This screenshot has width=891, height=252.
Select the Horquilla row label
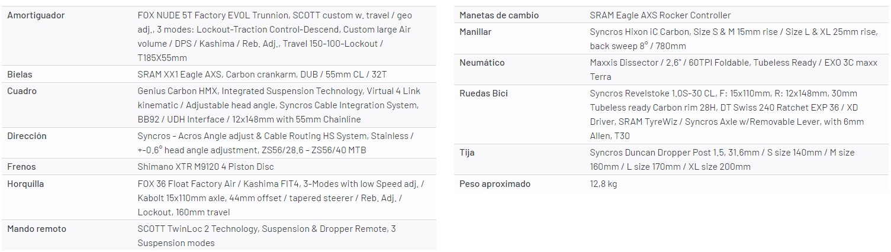pyautogui.click(x=26, y=184)
